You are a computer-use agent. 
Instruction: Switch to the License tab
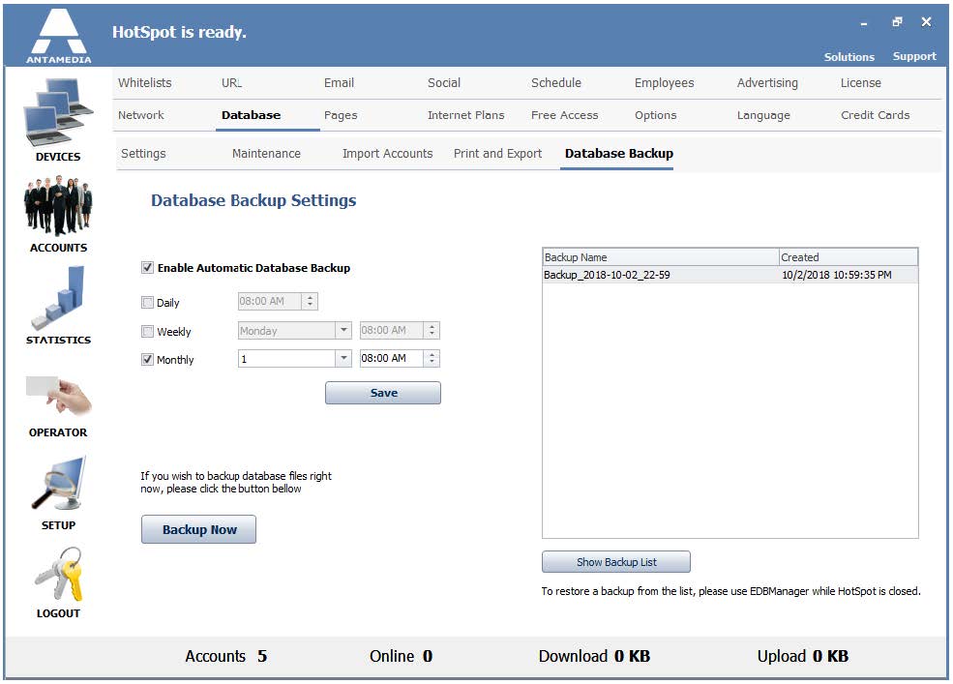pos(861,82)
